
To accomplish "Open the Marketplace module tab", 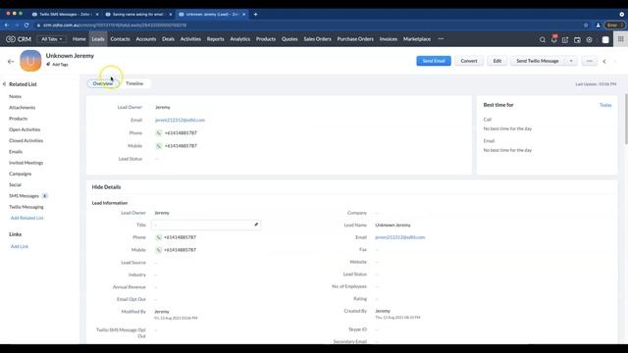I will [417, 39].
